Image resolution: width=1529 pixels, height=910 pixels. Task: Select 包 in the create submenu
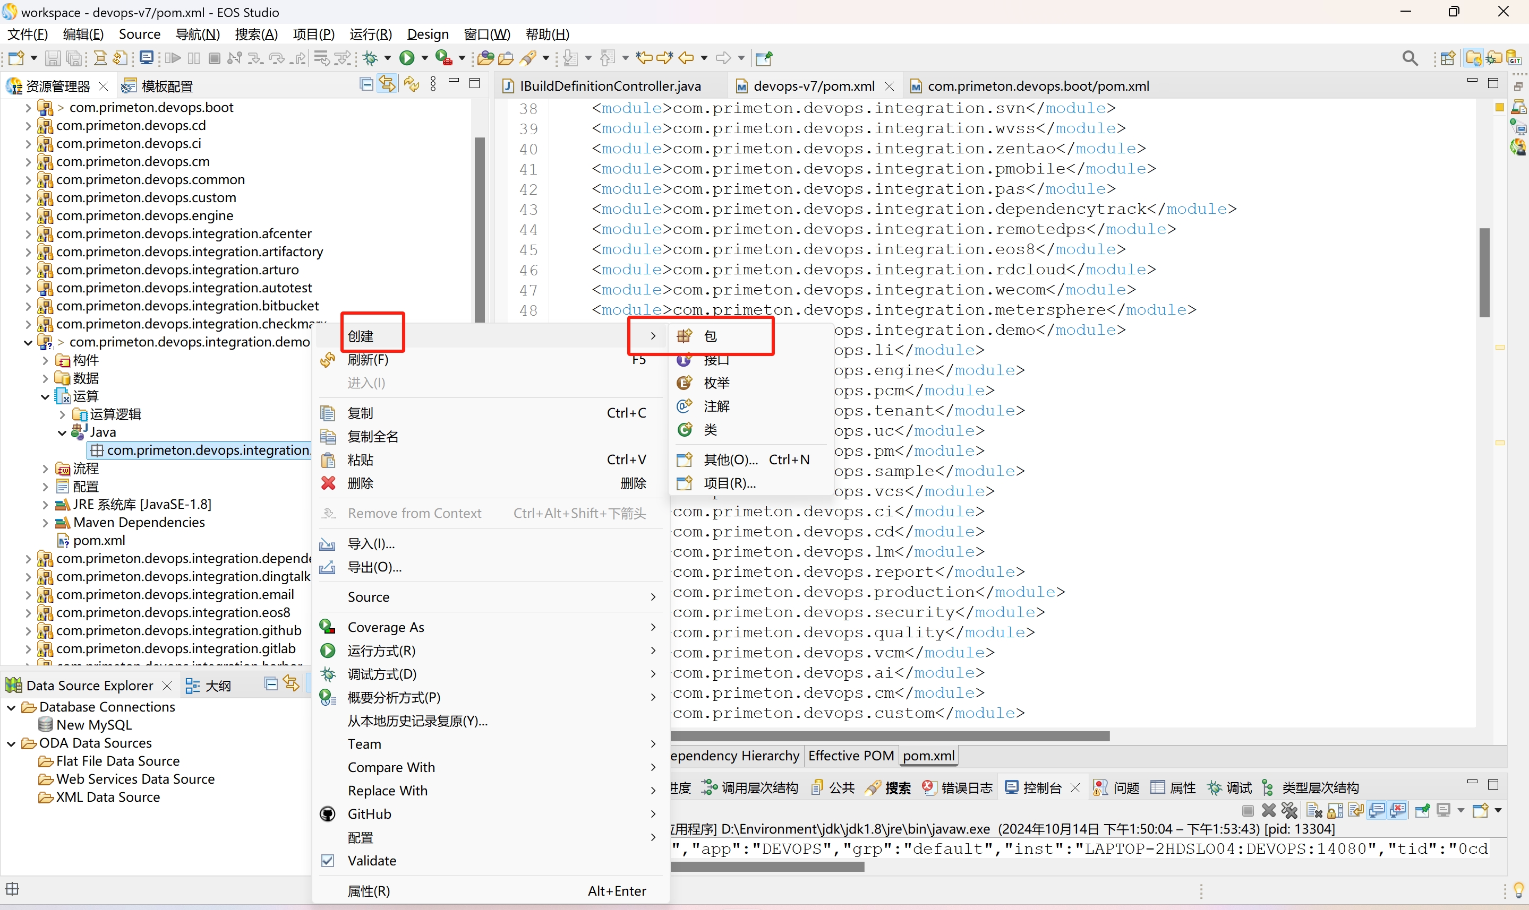point(710,336)
